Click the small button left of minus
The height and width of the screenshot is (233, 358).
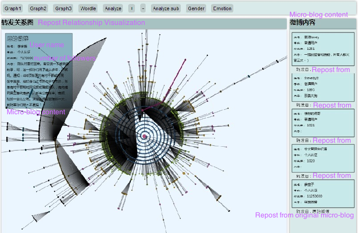131,8
